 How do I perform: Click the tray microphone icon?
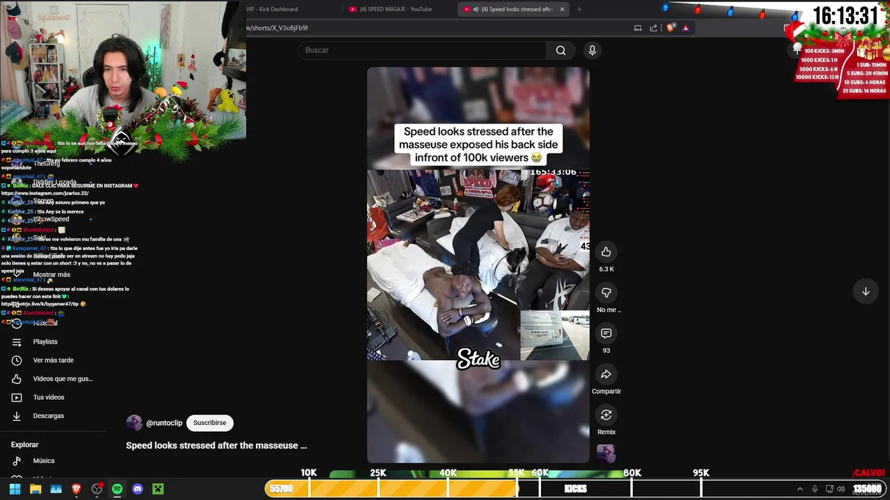(x=815, y=489)
